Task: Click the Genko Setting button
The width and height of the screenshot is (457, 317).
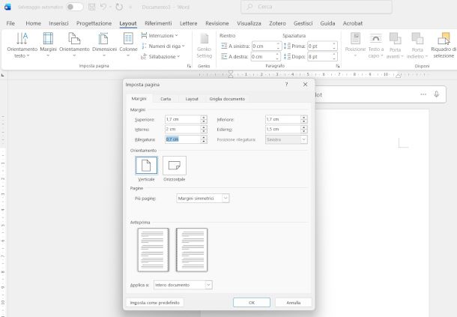Action: point(204,46)
